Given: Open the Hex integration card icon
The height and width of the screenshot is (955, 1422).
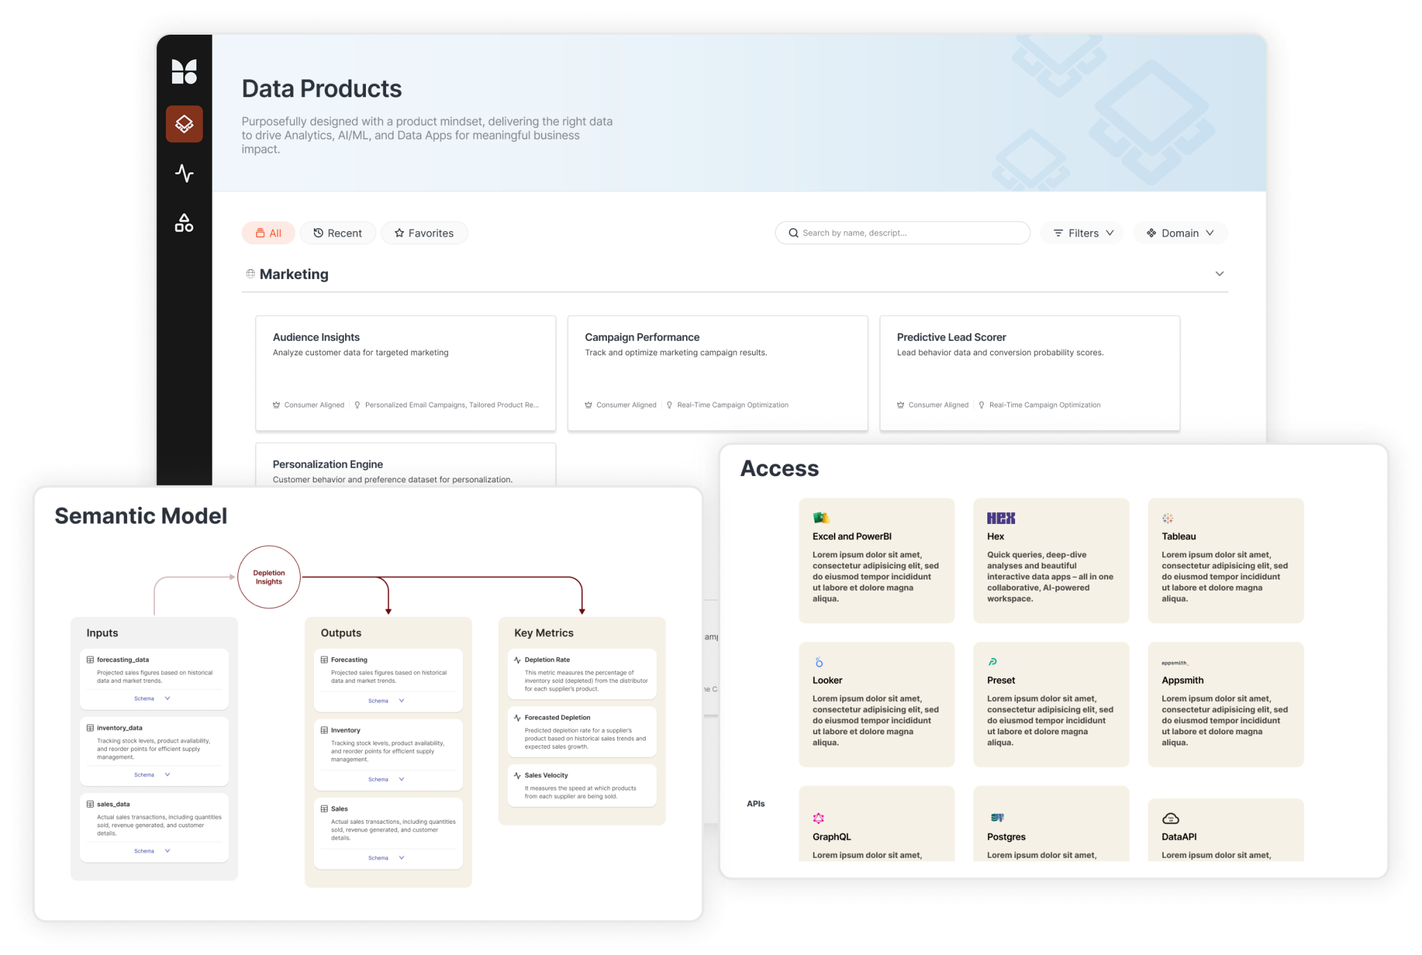Looking at the screenshot, I should coord(1001,518).
